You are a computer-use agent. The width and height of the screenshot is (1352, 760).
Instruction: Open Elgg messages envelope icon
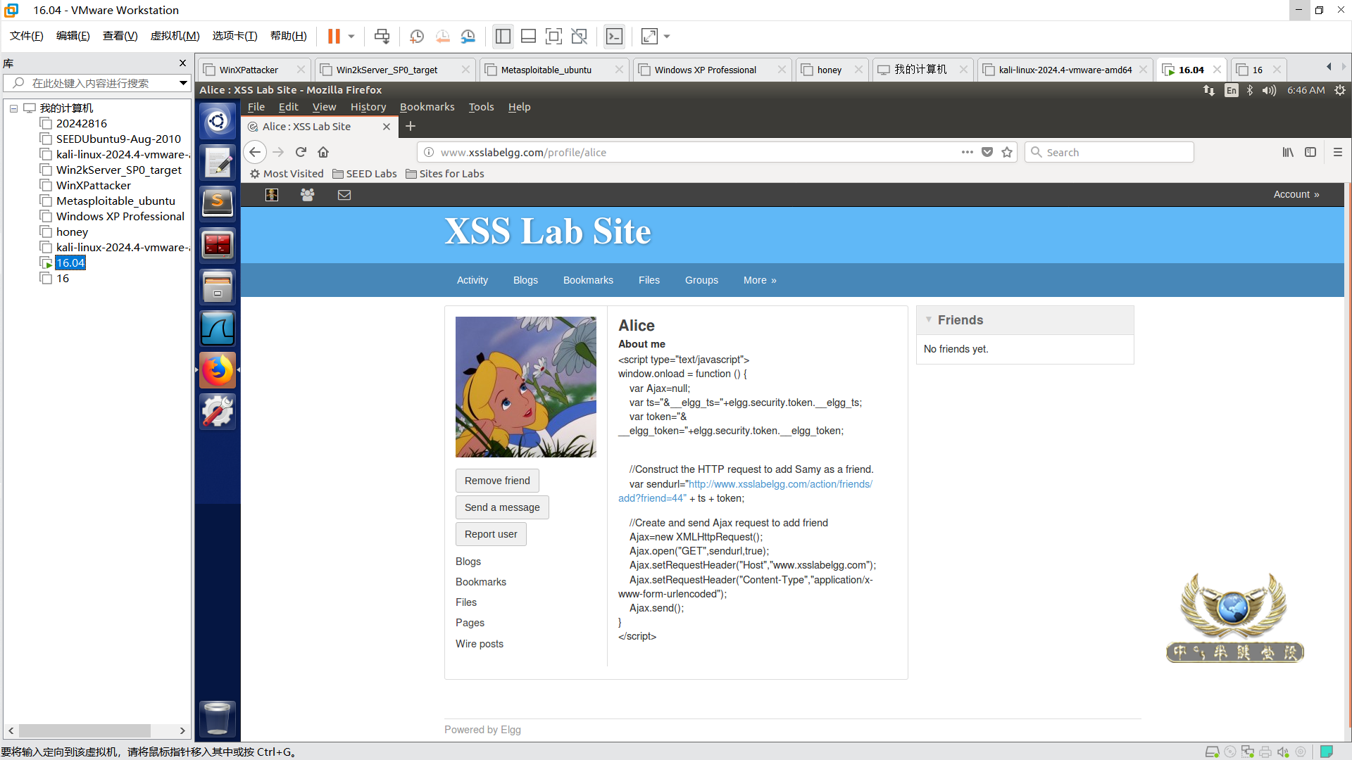[x=344, y=195]
